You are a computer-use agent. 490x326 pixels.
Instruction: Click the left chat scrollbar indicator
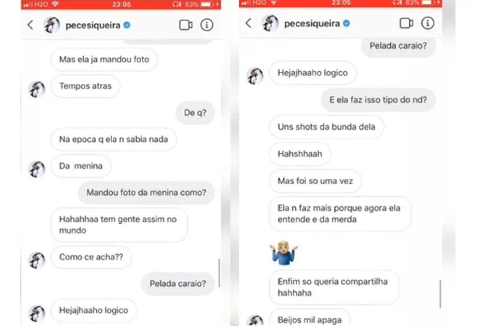coord(219,273)
